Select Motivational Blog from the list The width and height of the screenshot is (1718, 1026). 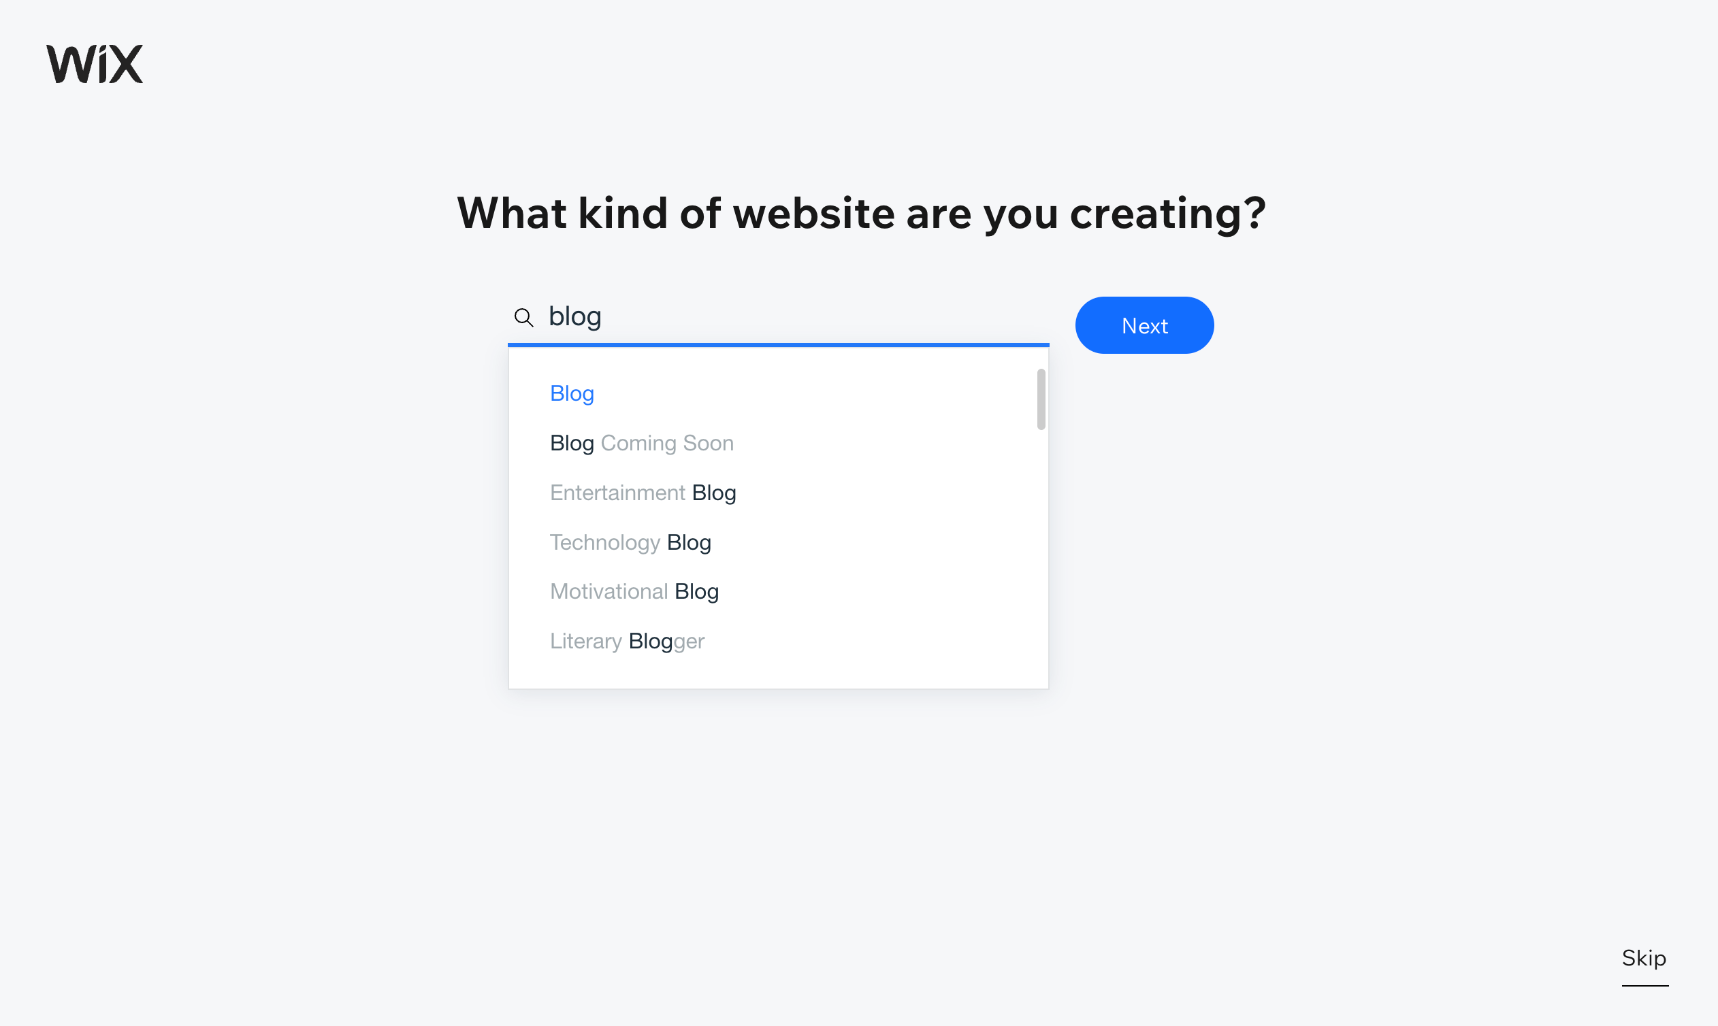click(634, 591)
